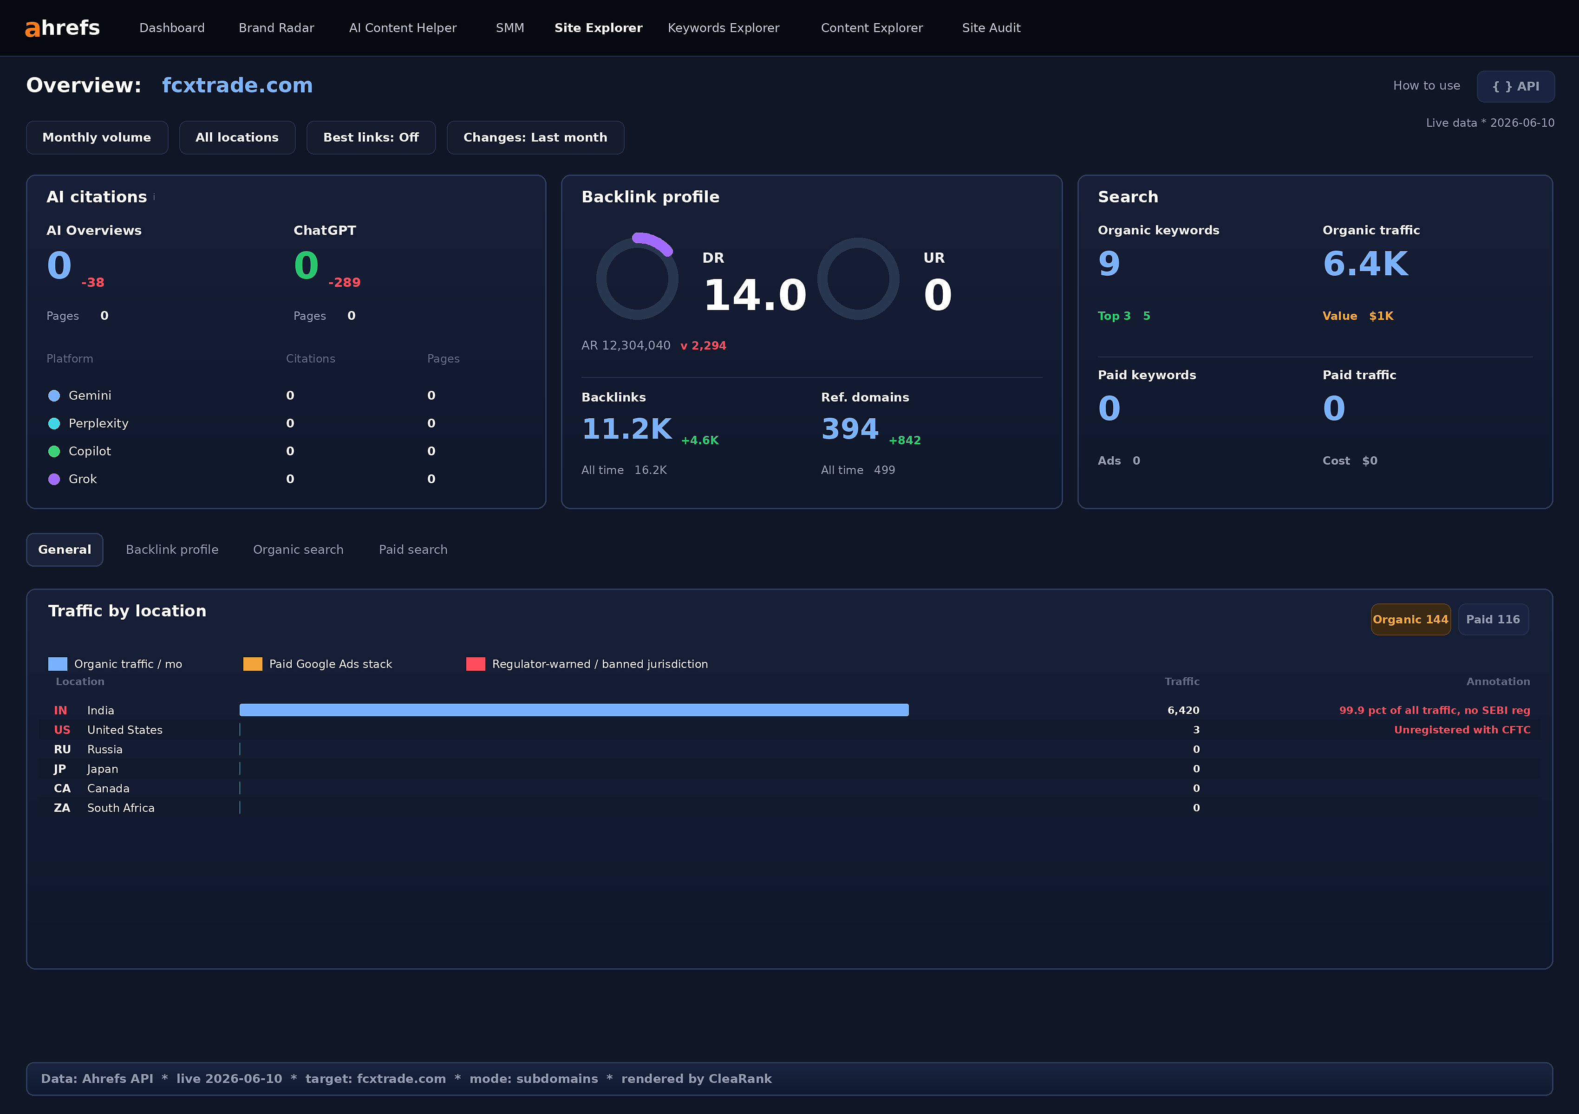Open Dashboard in top navigation
Viewport: 1579px width, 1114px height.
[x=172, y=28]
